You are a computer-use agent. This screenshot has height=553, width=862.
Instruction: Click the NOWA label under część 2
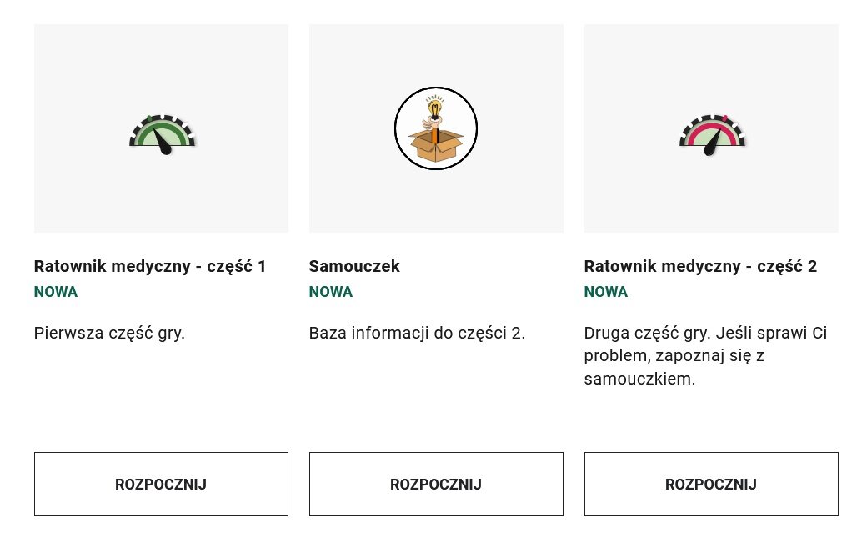click(605, 292)
